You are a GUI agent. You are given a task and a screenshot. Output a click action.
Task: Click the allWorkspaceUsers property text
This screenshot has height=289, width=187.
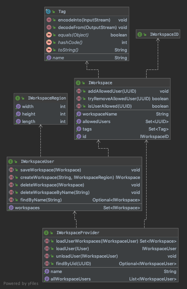[x=71, y=279]
